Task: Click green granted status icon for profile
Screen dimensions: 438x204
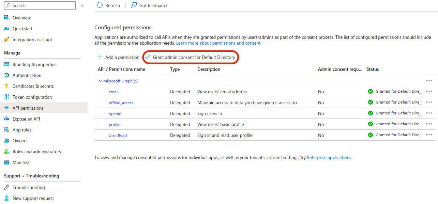Action: [x=371, y=124]
